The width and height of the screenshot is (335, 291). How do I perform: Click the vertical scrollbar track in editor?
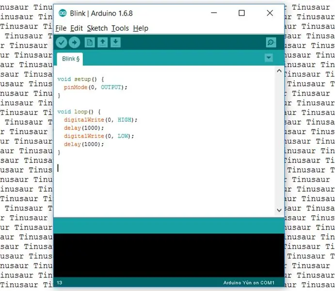[279, 140]
